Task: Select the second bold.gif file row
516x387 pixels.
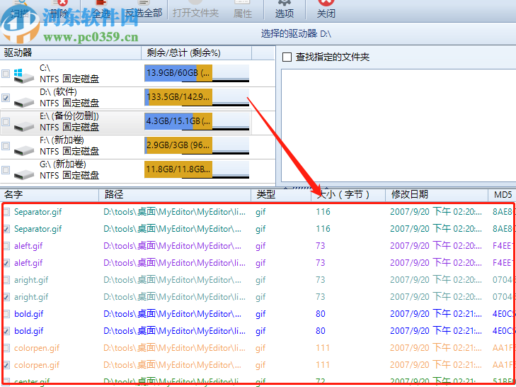Action: [x=177, y=331]
